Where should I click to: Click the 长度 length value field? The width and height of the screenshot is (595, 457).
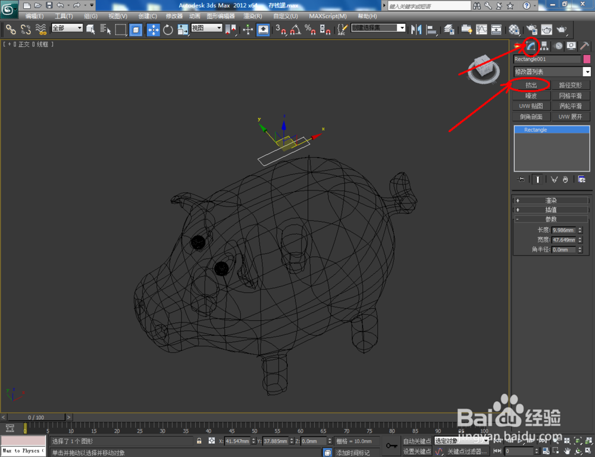564,230
